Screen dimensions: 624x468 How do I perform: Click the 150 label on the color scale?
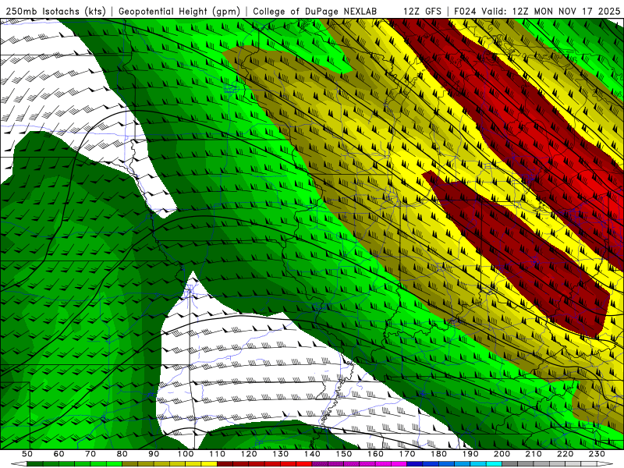click(344, 454)
